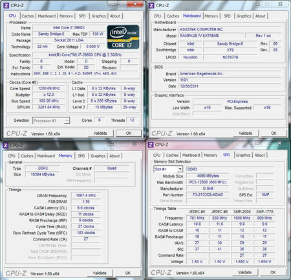Open the Graphics tab in the Mainboard window
Image resolution: width=291 pixels, height=280 pixels.
(244, 16)
